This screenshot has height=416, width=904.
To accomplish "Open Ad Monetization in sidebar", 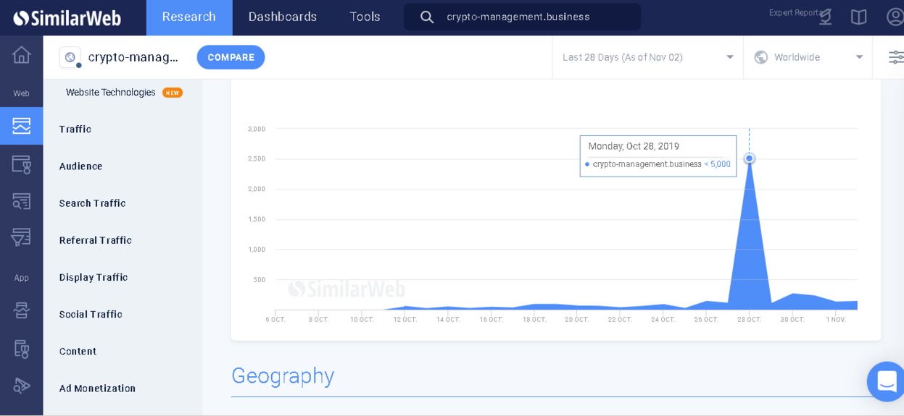I will coord(97,389).
